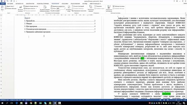Viewport: 187px width, 105px height.
Task: Launch Microsoft Edge from the taskbar
Action: tap(17, 103)
